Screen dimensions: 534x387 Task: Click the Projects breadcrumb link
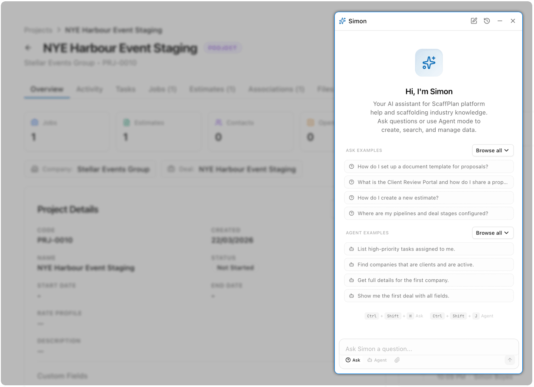pyautogui.click(x=38, y=30)
